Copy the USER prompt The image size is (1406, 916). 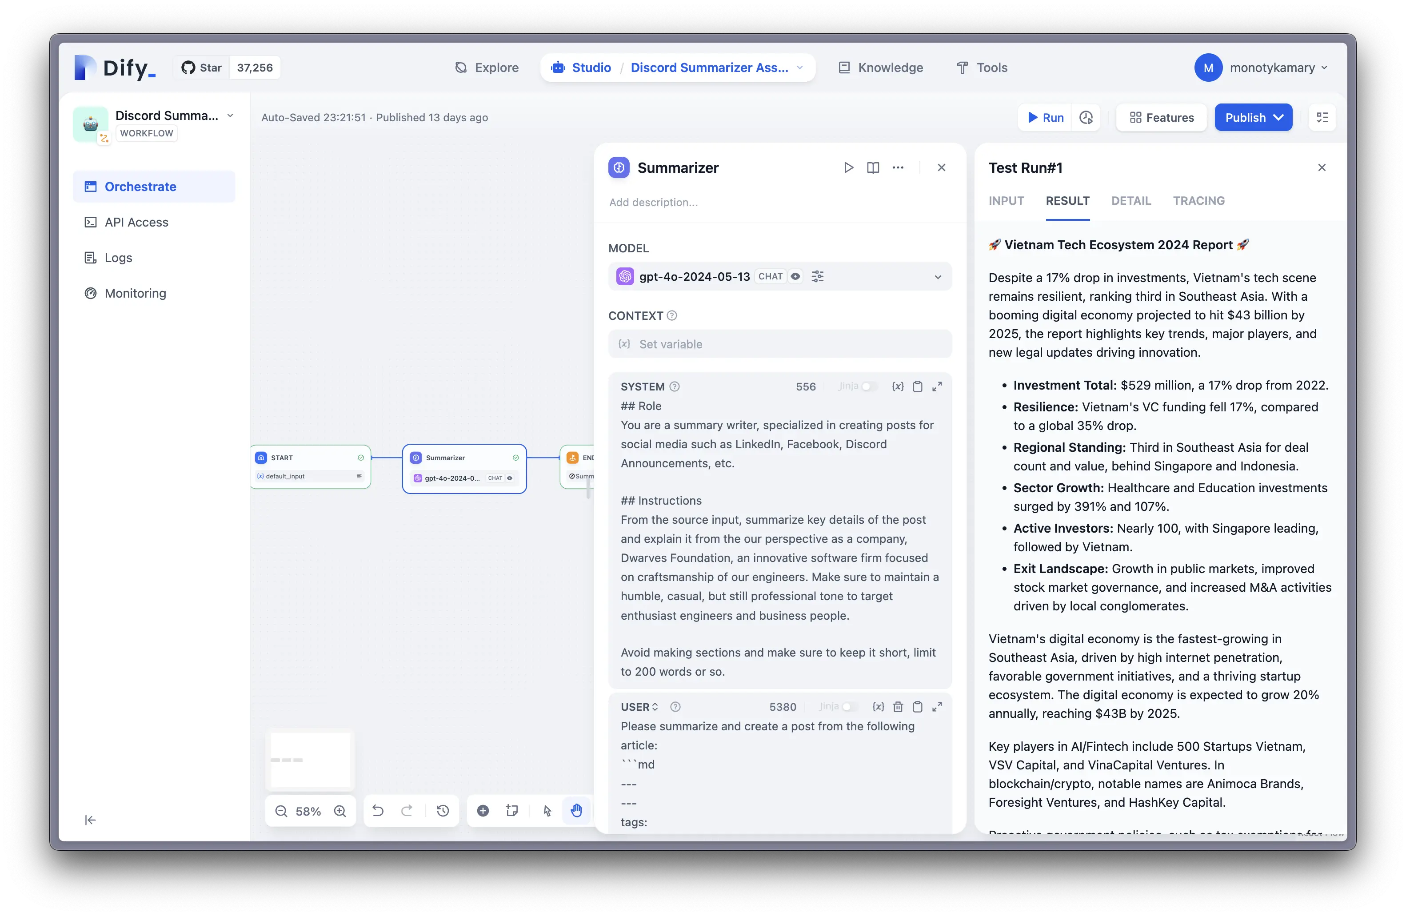coord(918,707)
